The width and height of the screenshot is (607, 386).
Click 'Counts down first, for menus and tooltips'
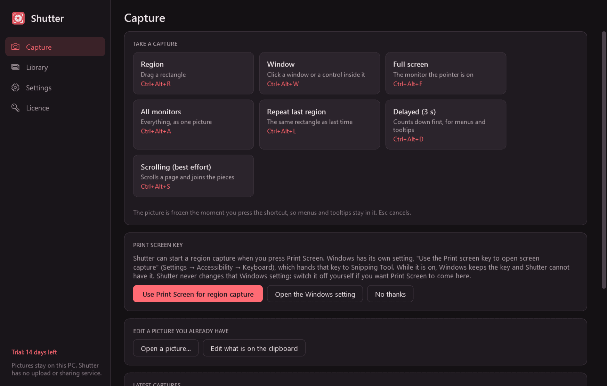[x=439, y=126]
